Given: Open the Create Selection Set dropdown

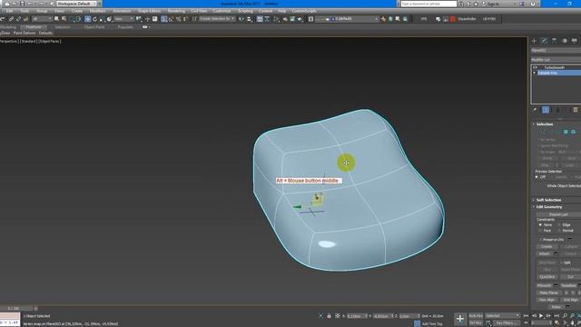Looking at the screenshot, I should 217,19.
